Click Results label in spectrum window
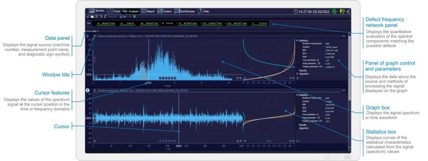The width and height of the screenshot is (428, 161). (x=303, y=70)
